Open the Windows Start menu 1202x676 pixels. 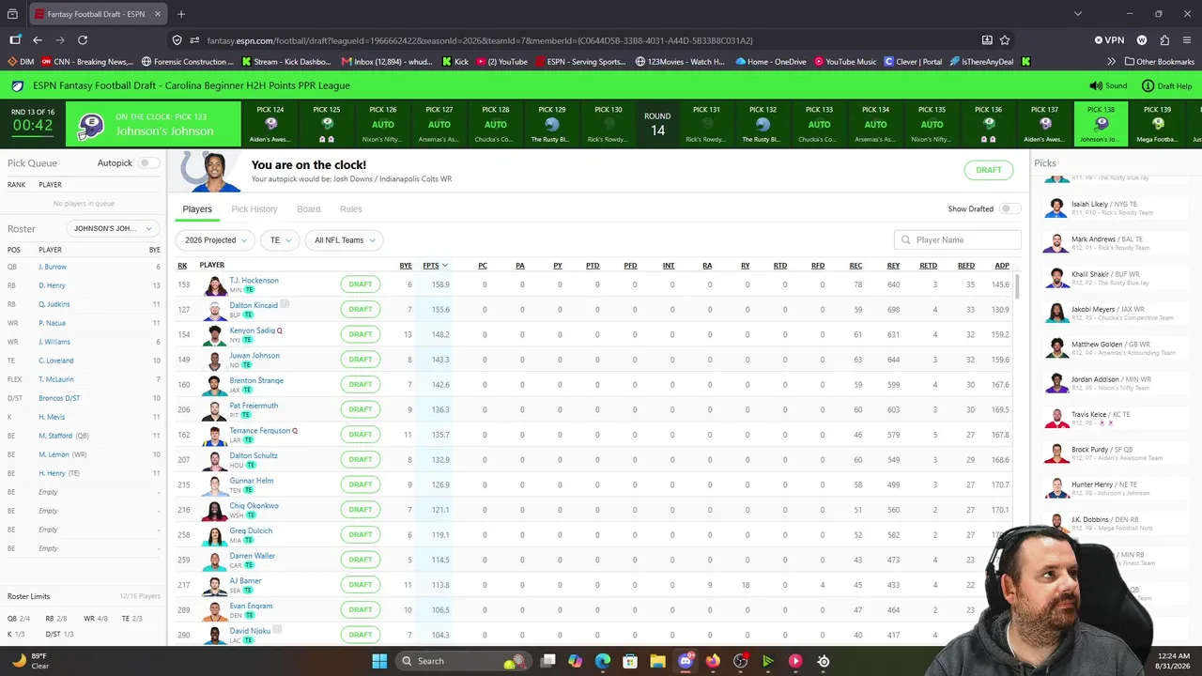pos(379,661)
